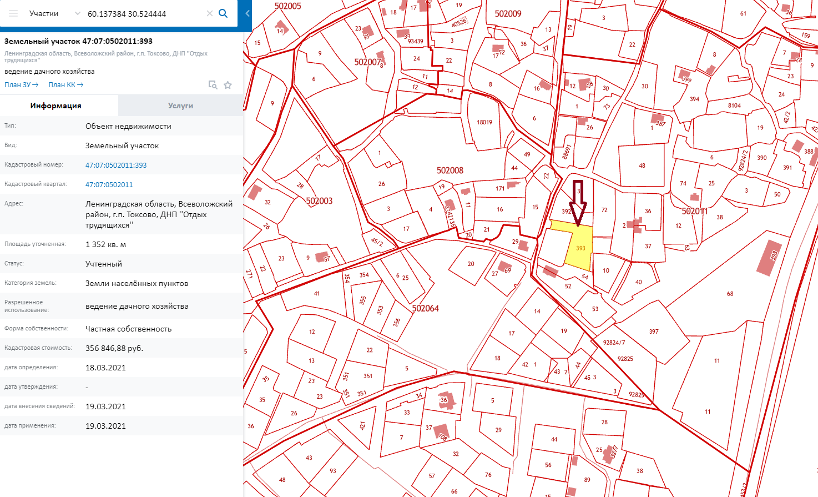This screenshot has width=818, height=497.
Task: Click the coordinates search input field
Action: tap(144, 13)
